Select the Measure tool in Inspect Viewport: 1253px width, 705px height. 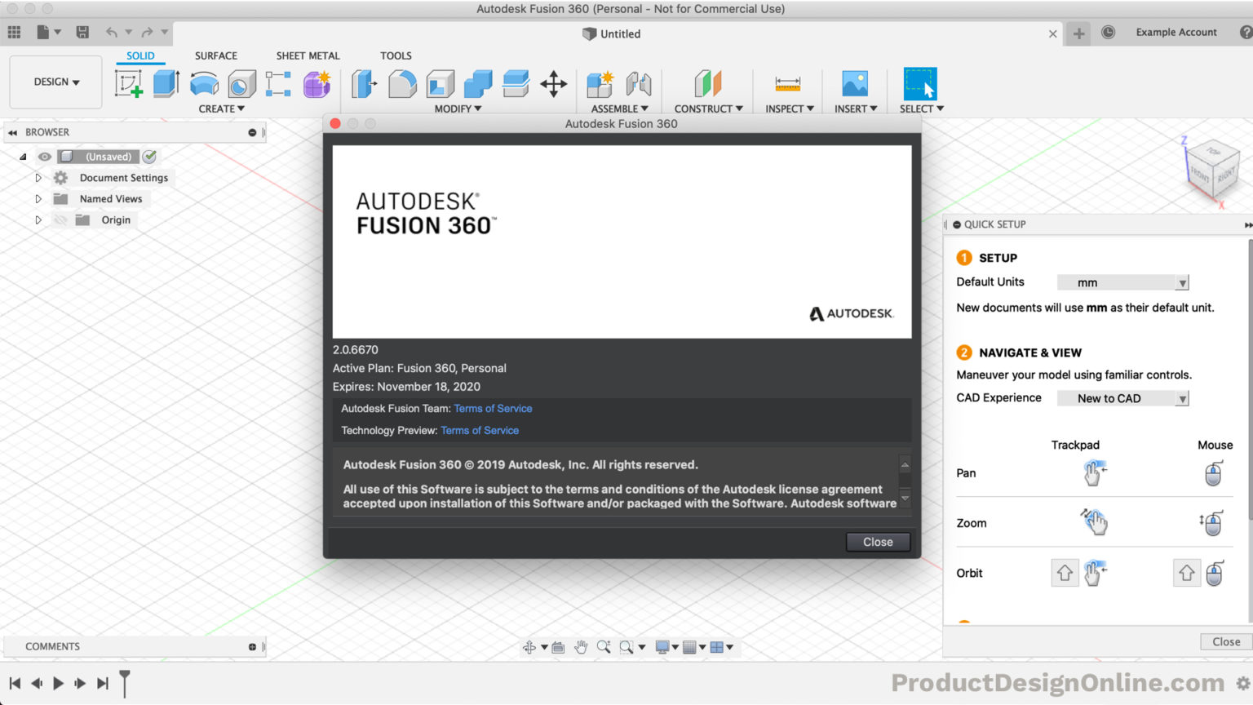787,83
